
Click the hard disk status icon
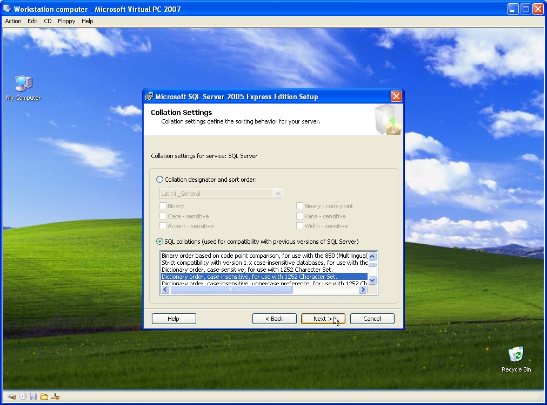pyautogui.click(x=12, y=396)
